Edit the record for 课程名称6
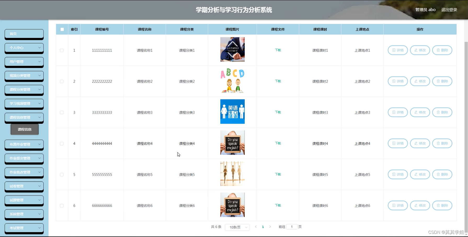 [420, 205]
